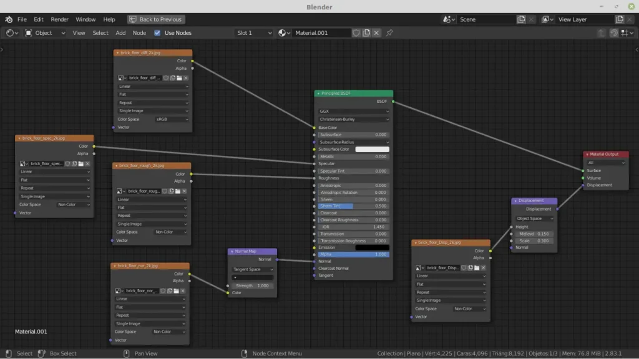This screenshot has height=359, width=639.
Task: Unlink image in brick_floor_Disp node
Action: click(484, 268)
